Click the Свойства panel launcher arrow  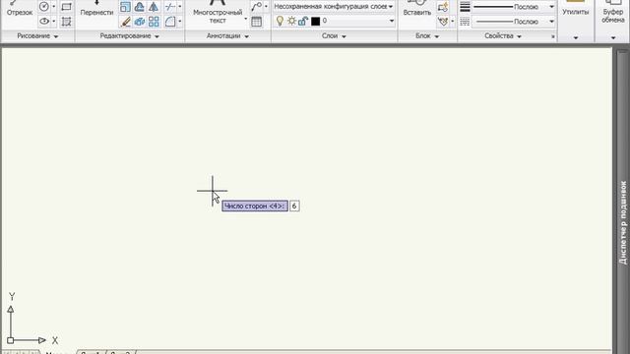pos(553,36)
